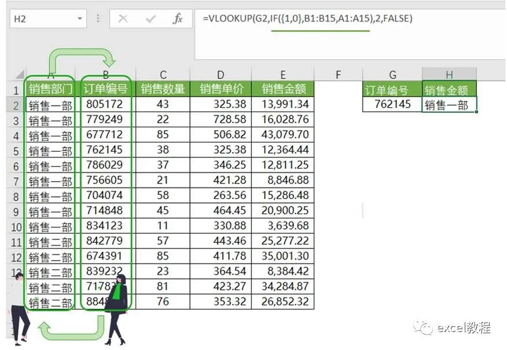This screenshot has width=507, height=350.
Task: Click the 销售部门 header cell
Action: (x=50, y=89)
